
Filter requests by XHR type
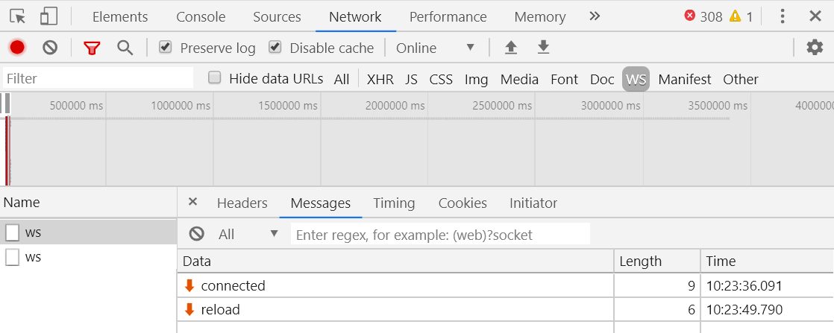click(x=380, y=79)
